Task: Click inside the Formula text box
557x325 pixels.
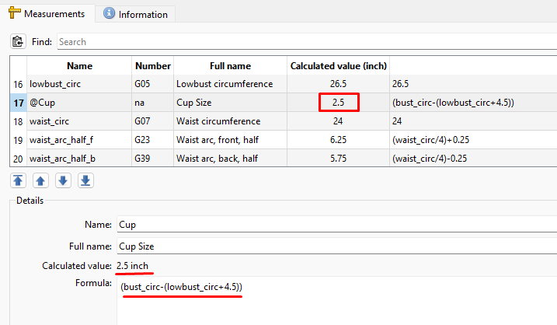Action: coord(334,303)
